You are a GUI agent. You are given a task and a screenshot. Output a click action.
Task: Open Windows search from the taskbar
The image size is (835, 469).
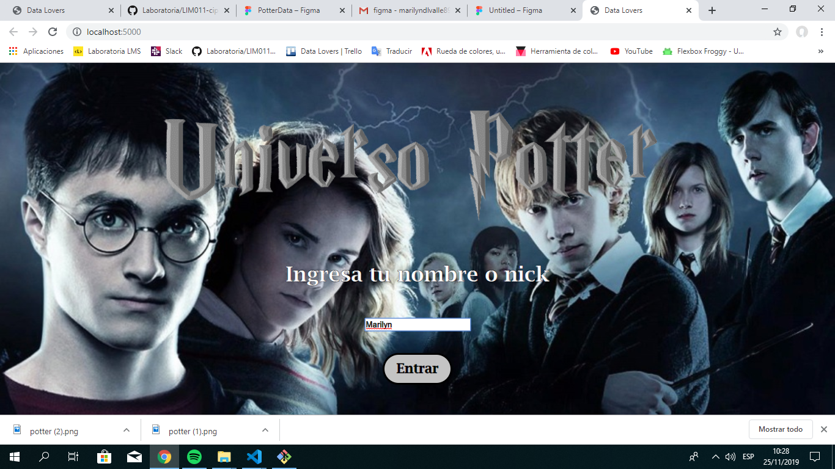point(44,457)
